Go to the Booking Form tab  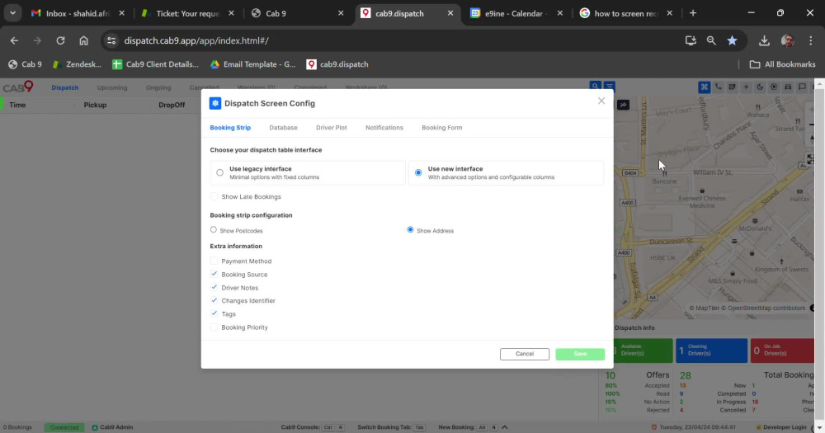click(x=442, y=127)
